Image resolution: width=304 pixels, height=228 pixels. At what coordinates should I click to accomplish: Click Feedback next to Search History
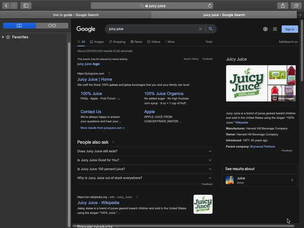[x=208, y=59]
